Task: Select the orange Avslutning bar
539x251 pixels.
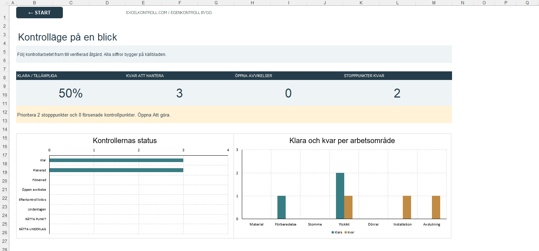Action: point(436,207)
